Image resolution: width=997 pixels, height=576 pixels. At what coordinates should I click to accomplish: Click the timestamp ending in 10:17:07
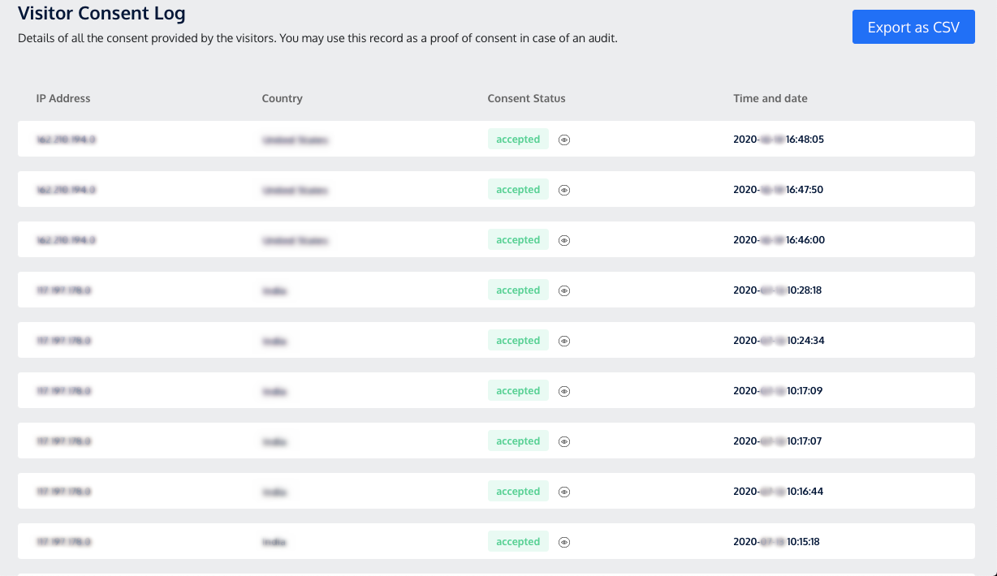(778, 441)
